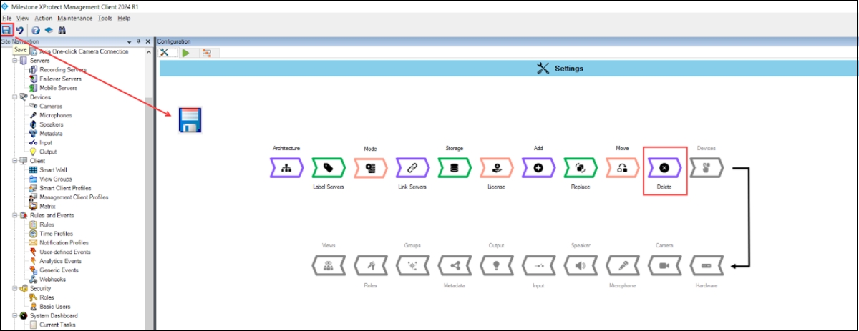Click the Undo arrow toolbar icon
The width and height of the screenshot is (859, 331).
(20, 30)
